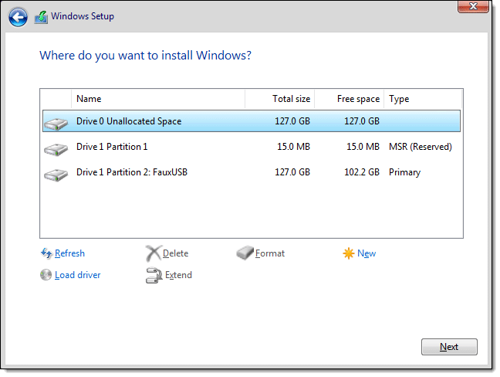500x377 pixels.
Task: Click the FauxUSB partition disk icon
Action: tap(56, 175)
